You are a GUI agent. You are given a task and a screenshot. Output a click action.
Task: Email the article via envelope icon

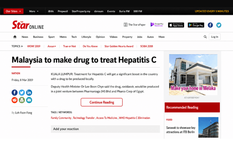coord(29,100)
